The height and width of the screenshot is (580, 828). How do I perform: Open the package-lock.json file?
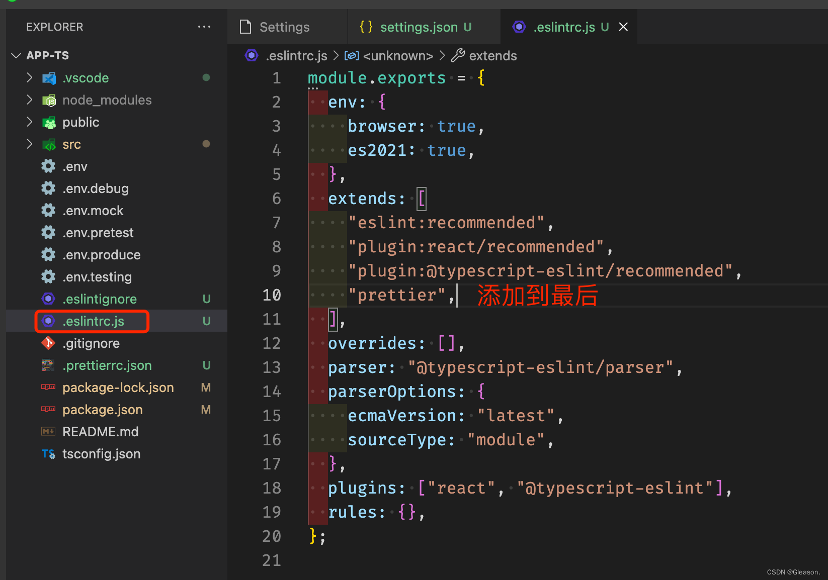[117, 388]
